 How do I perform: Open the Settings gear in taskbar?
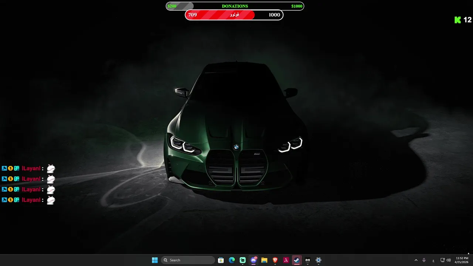(x=318, y=260)
